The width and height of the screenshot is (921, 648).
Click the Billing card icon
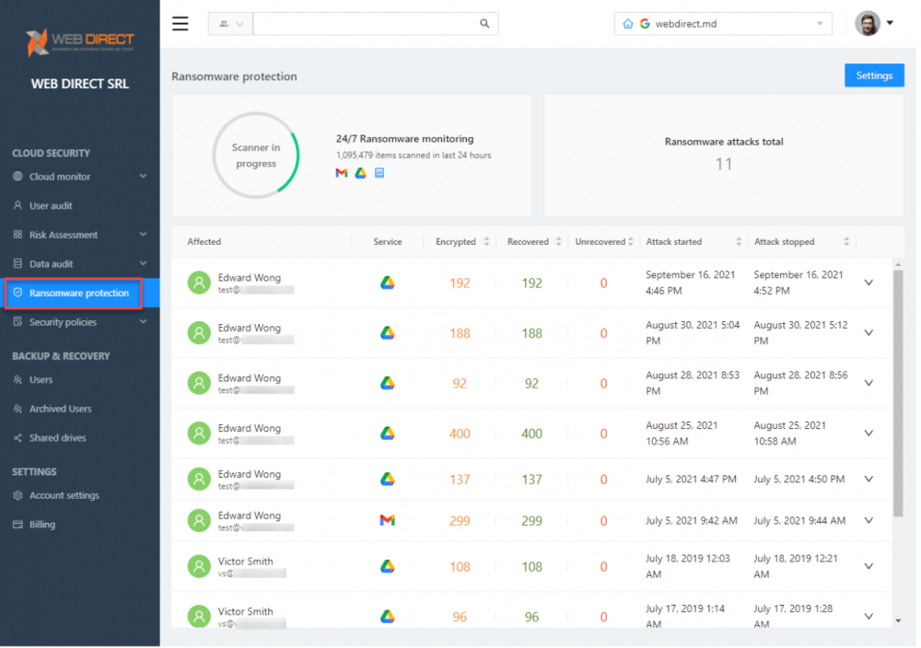[x=17, y=524]
